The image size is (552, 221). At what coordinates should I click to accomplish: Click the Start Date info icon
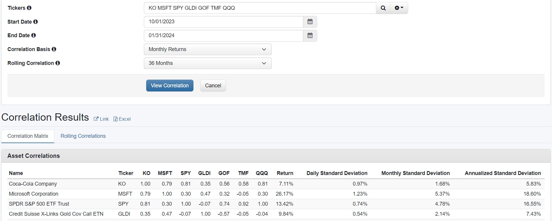[x=35, y=22]
